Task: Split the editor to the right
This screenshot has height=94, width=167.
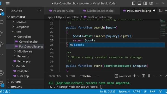Action: pos(161,10)
